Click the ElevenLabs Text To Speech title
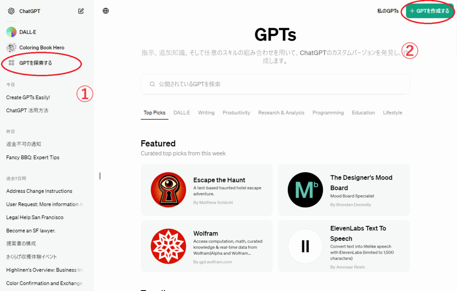 tap(358, 233)
